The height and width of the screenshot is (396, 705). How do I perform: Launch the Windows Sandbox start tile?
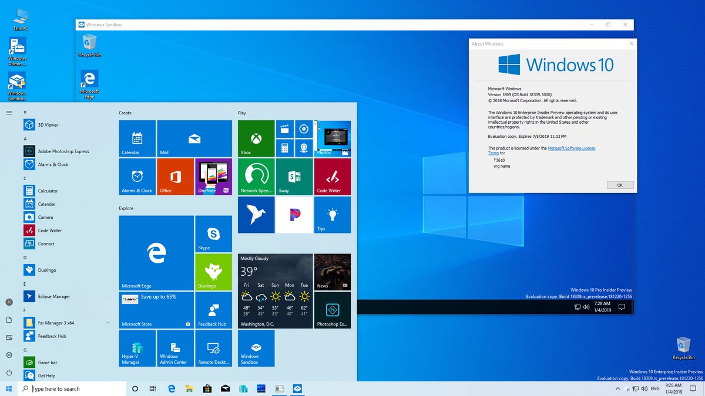(x=256, y=348)
